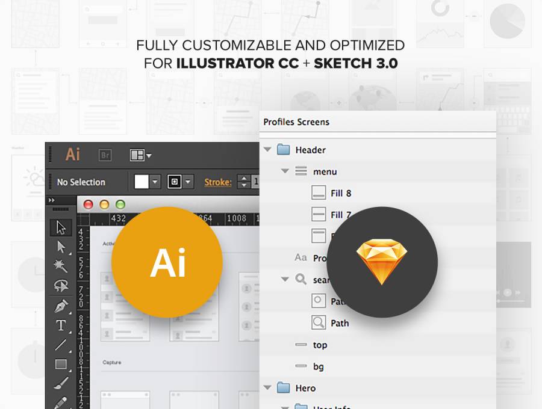Select the bg layer in the list
Viewport: 542px width, 409px height.
(319, 366)
